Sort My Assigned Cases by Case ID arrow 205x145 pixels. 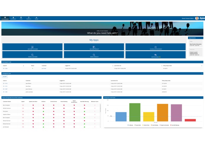pyautogui.click(x=23, y=66)
